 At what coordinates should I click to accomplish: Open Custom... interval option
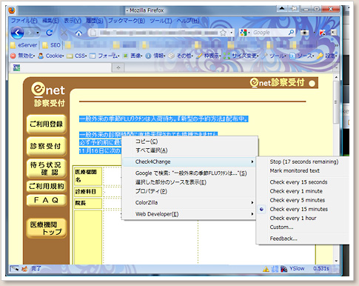point(281,227)
